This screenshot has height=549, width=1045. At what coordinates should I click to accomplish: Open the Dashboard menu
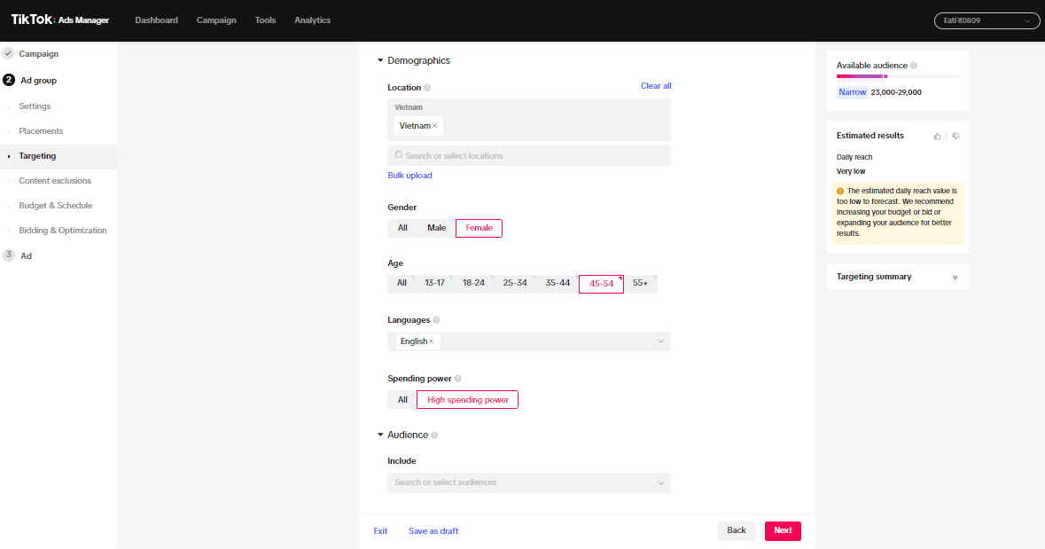coord(157,20)
